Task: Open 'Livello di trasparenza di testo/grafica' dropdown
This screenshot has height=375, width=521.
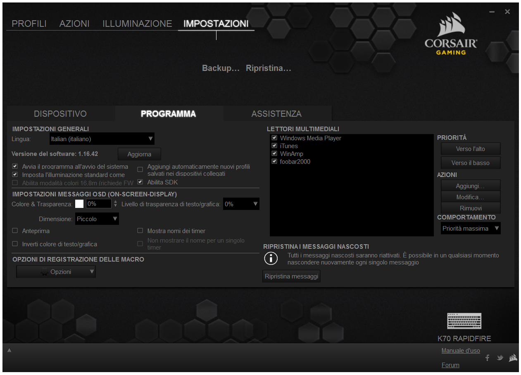Action: coord(241,204)
